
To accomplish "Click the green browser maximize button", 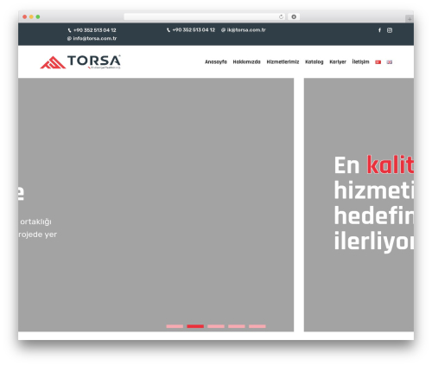I will pyautogui.click(x=38, y=16).
